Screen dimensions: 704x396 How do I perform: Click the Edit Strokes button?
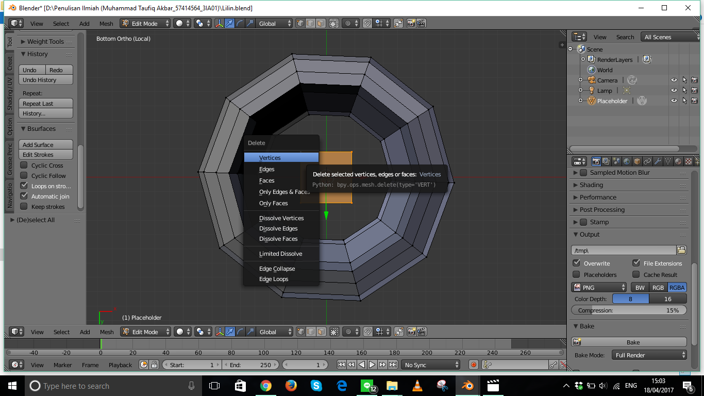coord(46,154)
